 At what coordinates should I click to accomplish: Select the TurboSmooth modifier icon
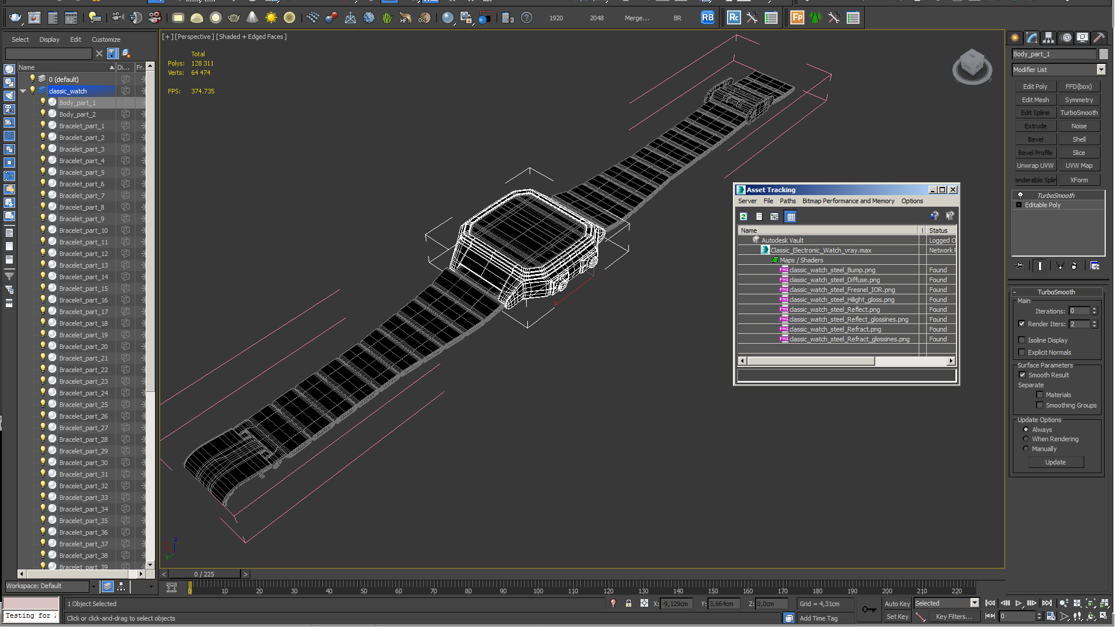click(x=1021, y=195)
